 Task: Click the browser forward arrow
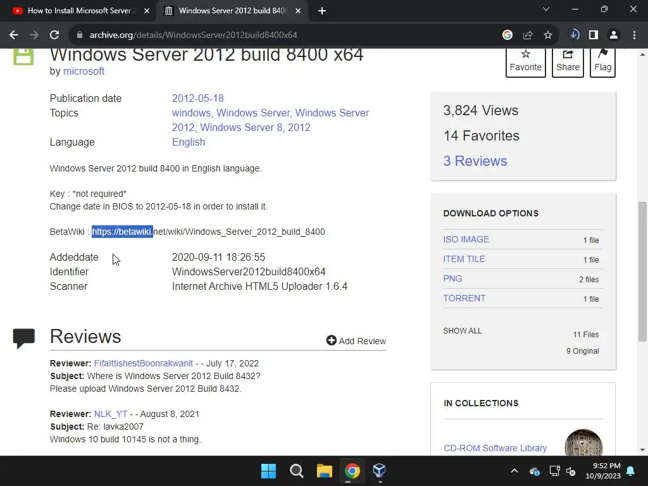click(34, 35)
